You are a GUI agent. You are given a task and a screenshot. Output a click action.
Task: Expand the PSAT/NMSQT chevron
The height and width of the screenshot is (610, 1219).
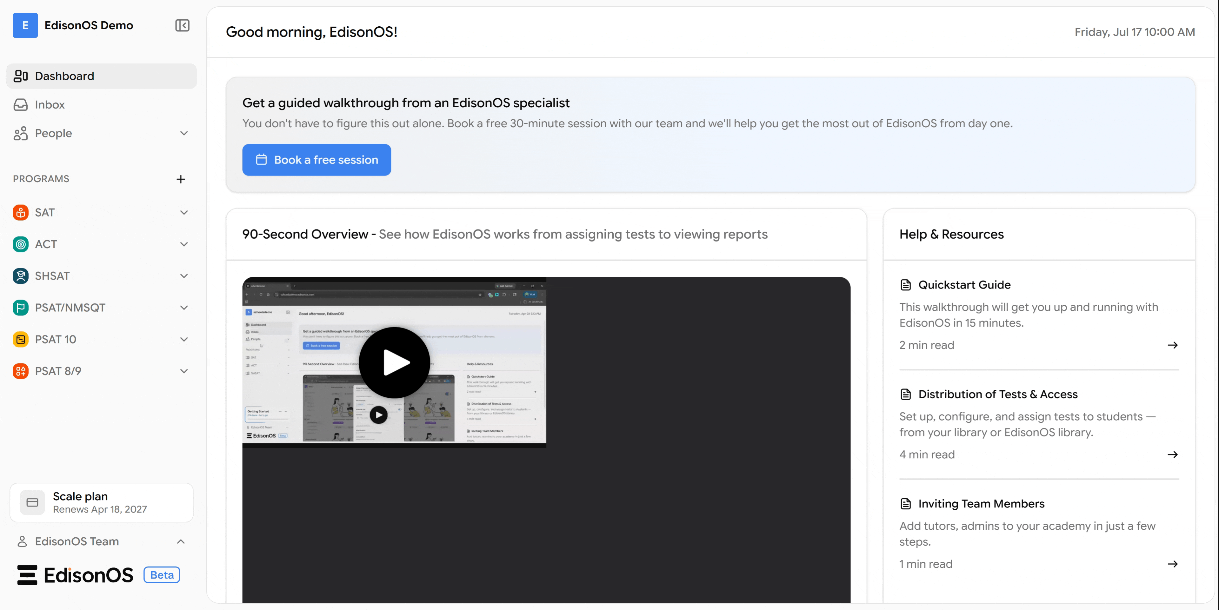[184, 308]
